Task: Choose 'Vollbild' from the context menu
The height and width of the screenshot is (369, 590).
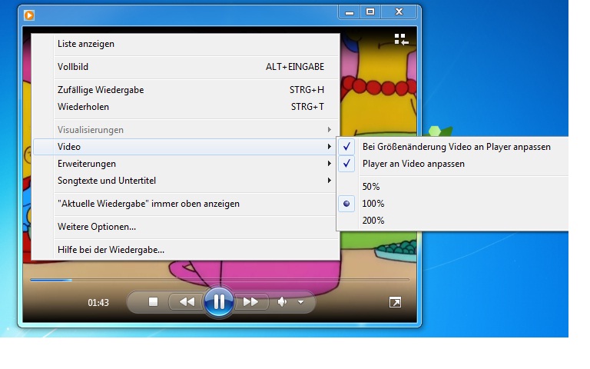Action: (x=73, y=67)
